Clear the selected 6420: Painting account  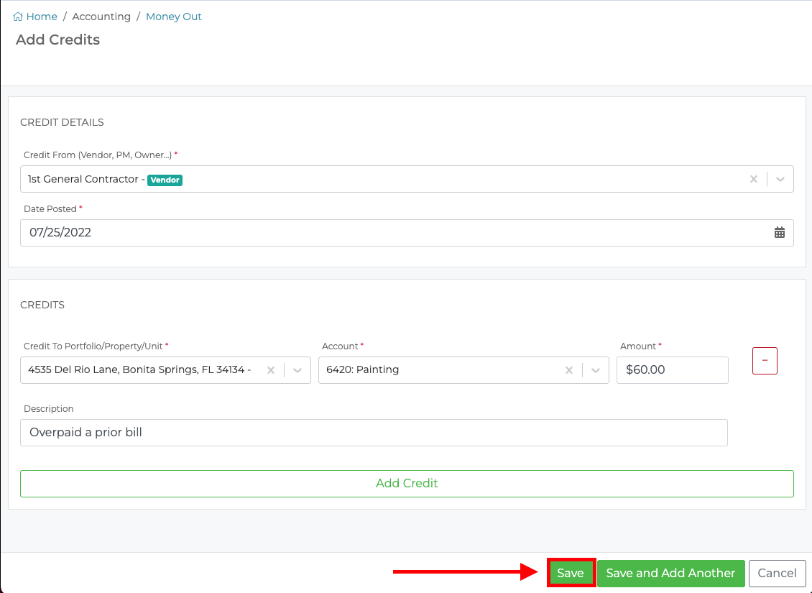click(x=568, y=369)
